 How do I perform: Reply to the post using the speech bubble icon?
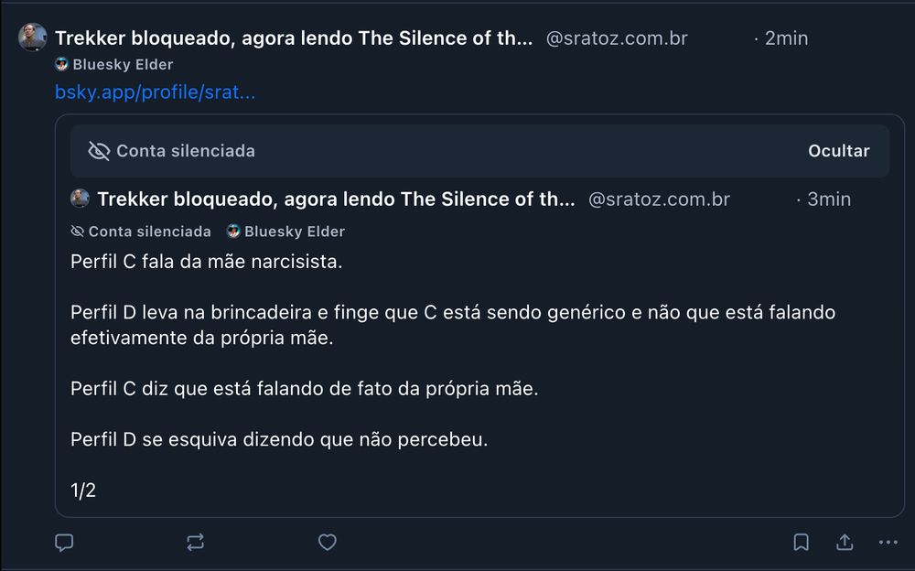[x=64, y=542]
